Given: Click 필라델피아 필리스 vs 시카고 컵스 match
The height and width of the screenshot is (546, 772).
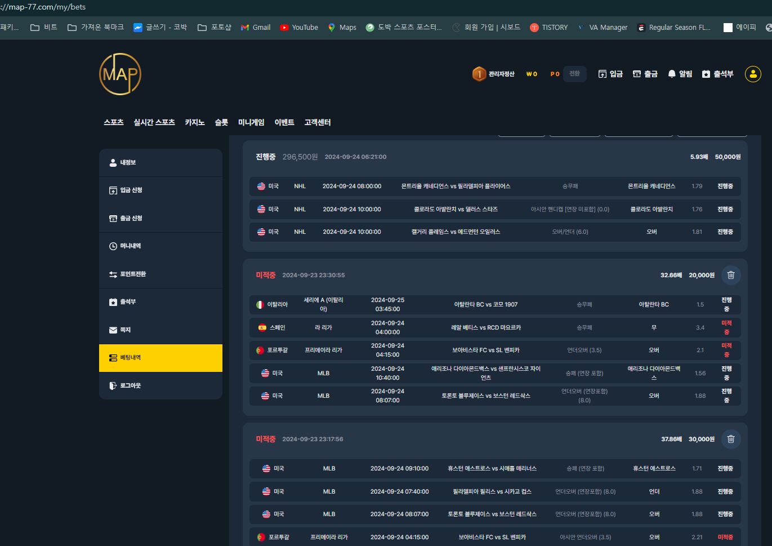Looking at the screenshot, I should pyautogui.click(x=492, y=491).
